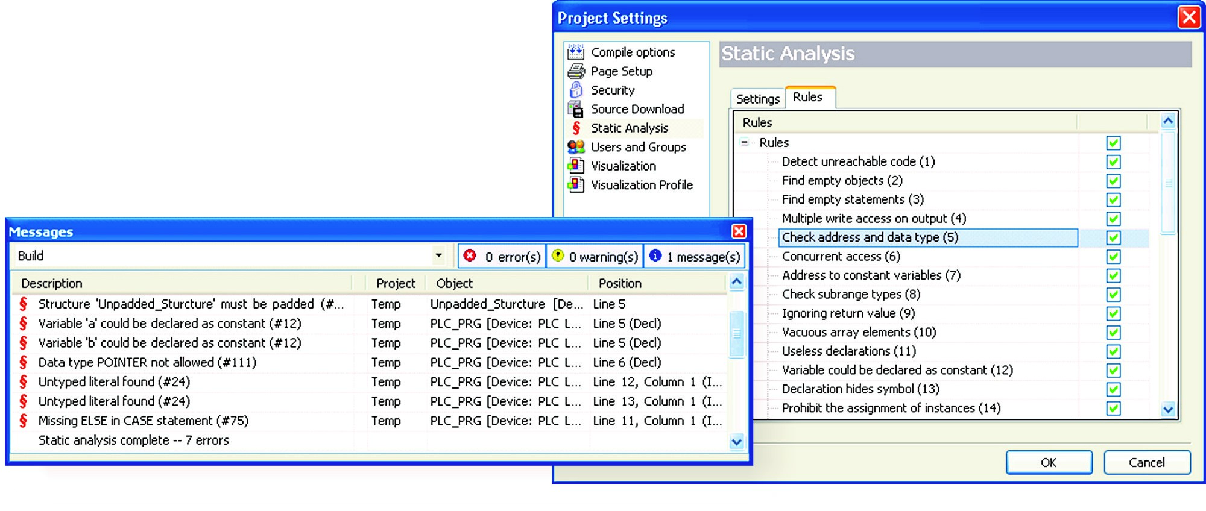
Task: Select Users and Groups category
Action: coord(639,147)
